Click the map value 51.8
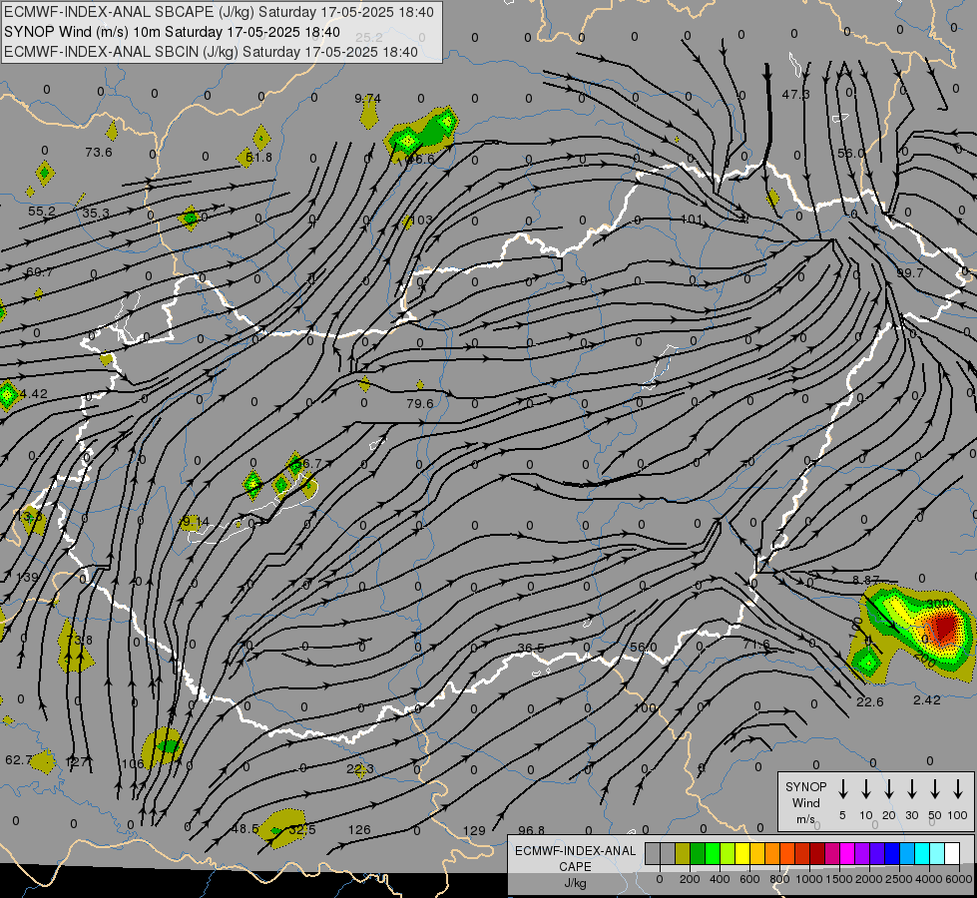Screen dimensions: 977x898 point(258,158)
